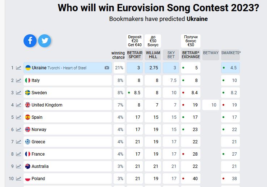
Task: Show the odds history chart for Sweden
Action: 18,92
